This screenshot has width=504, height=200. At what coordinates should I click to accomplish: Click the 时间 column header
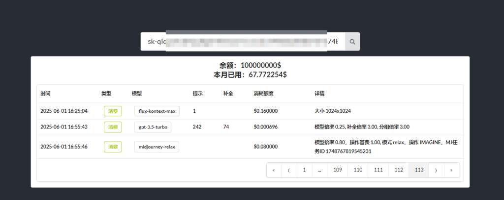tap(45, 93)
